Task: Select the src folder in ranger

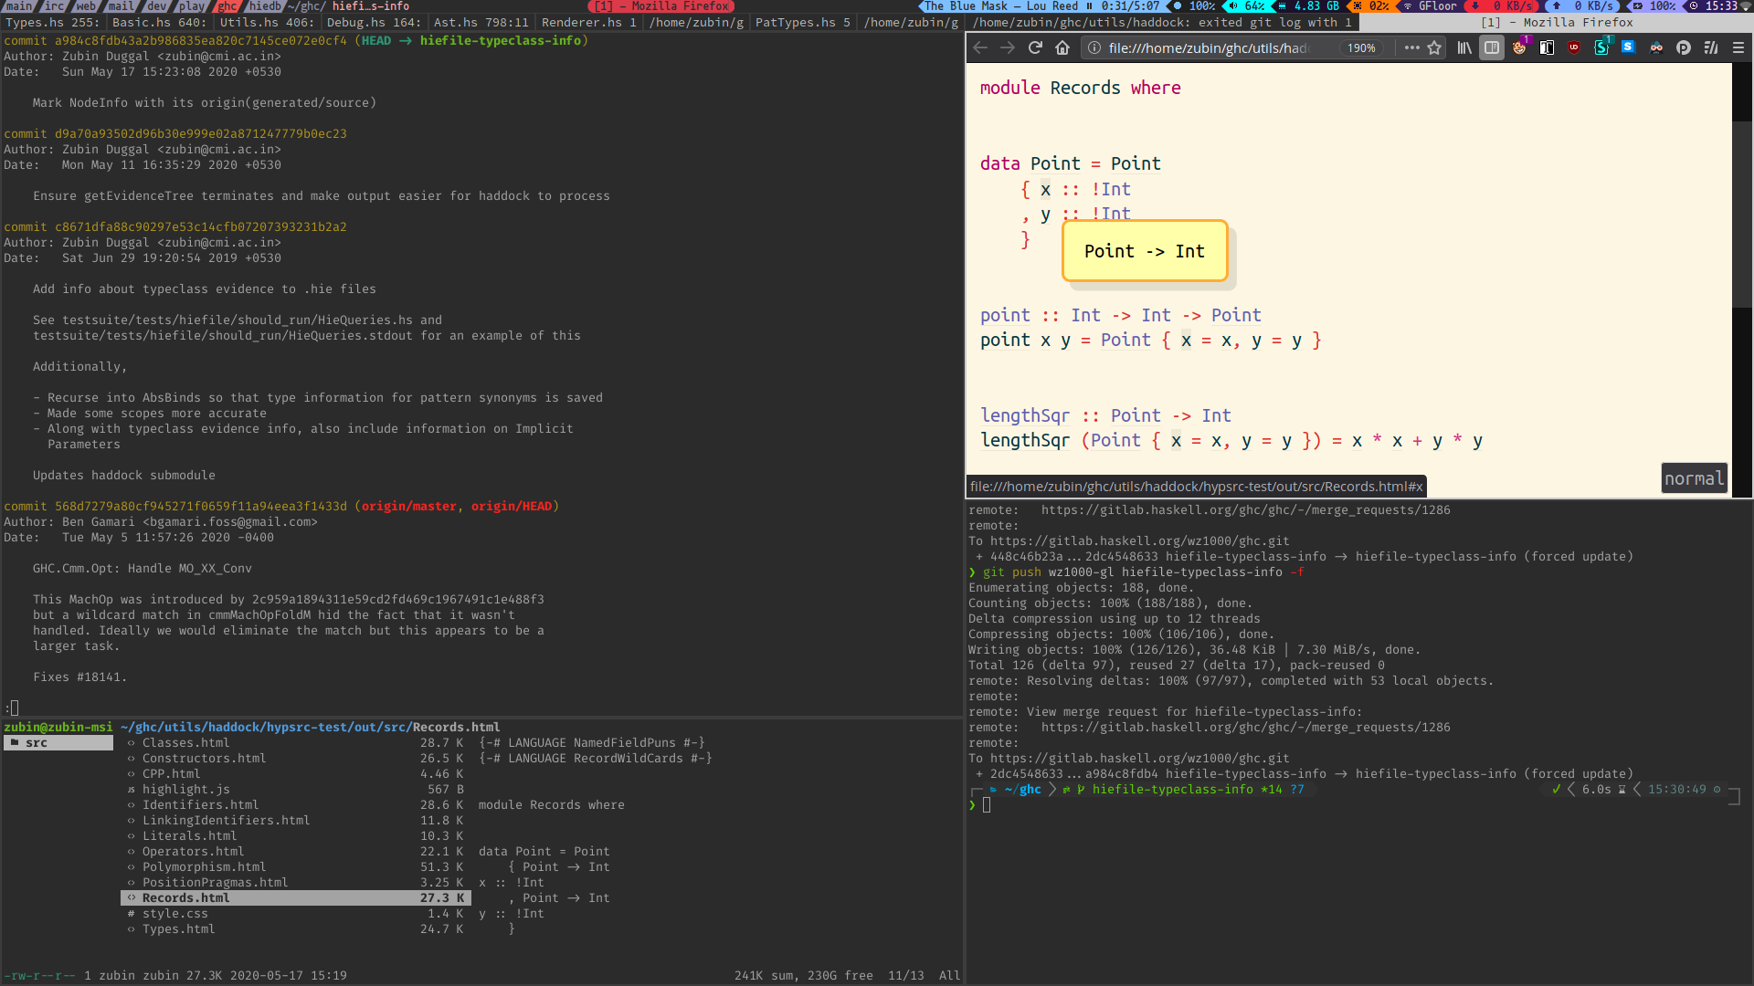Action: (x=58, y=742)
